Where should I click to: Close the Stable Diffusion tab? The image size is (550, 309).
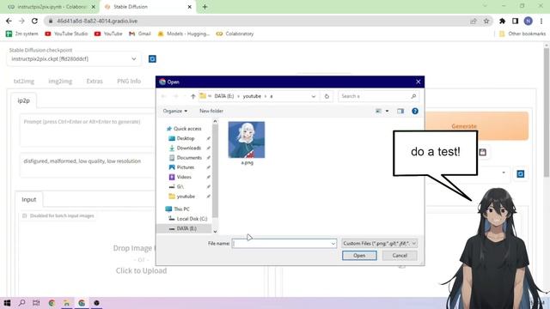(x=189, y=7)
